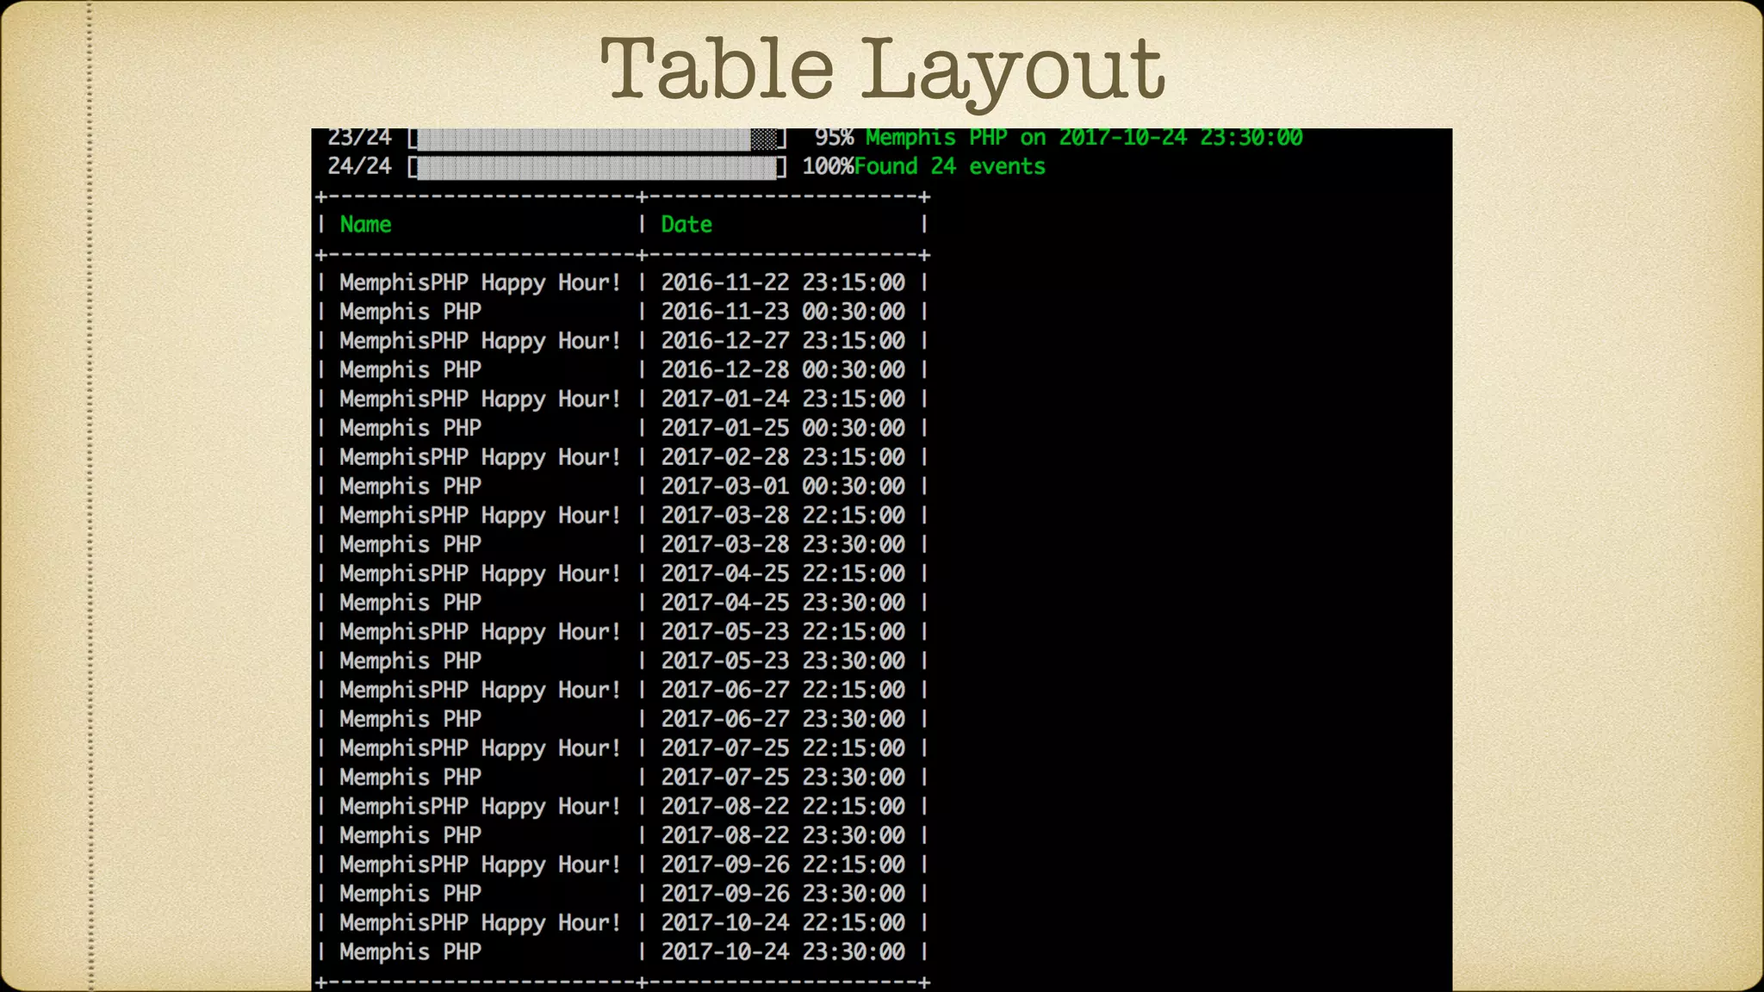Click the date 2017-06-27 22:15:00
The height and width of the screenshot is (992, 1764).
coord(783,691)
